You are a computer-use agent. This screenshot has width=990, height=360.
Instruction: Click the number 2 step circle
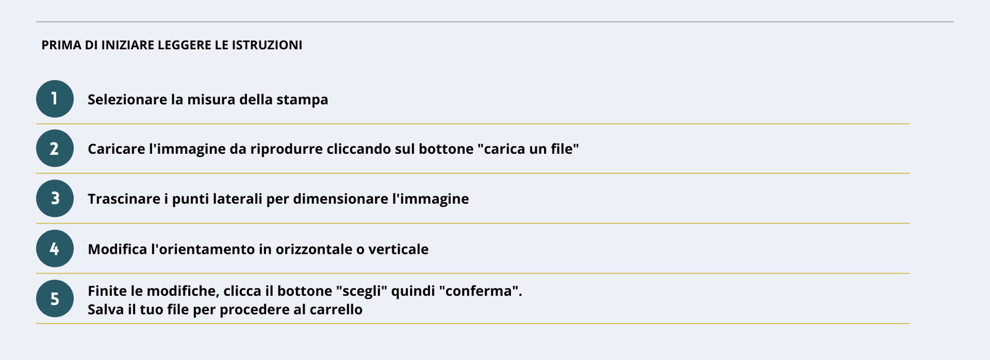pos(54,148)
